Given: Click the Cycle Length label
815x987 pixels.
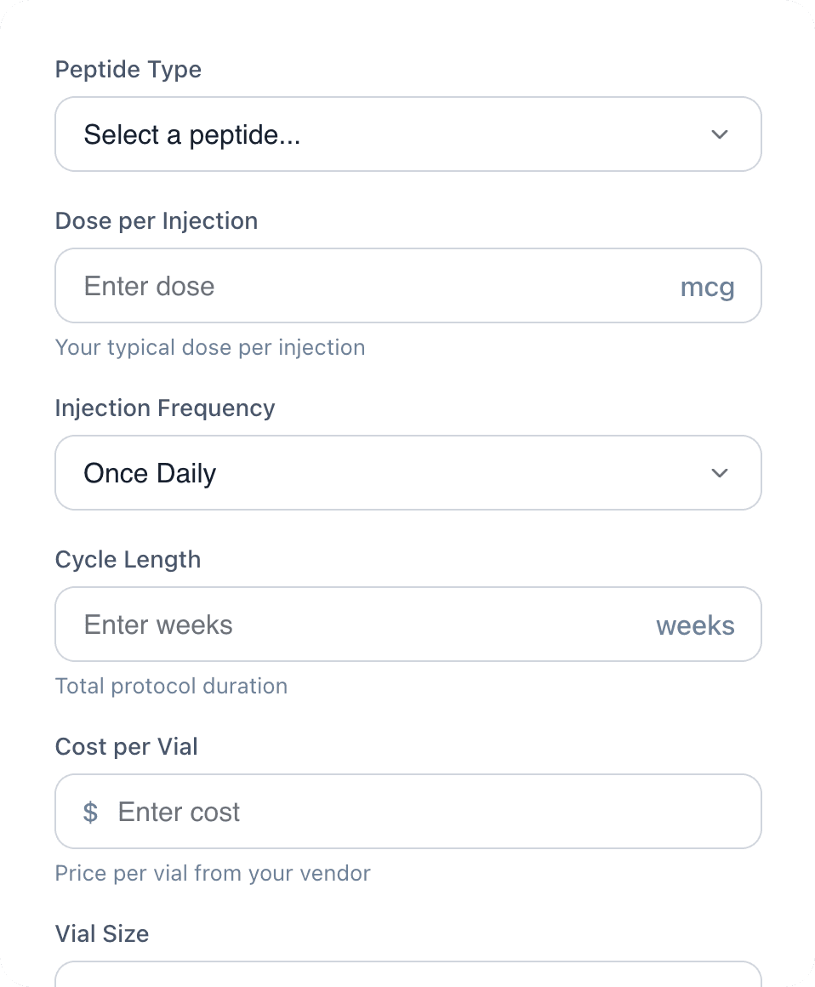Looking at the screenshot, I should [x=128, y=560].
